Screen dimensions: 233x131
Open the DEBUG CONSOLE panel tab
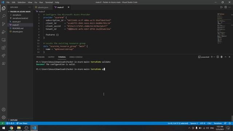click(x=76, y=57)
